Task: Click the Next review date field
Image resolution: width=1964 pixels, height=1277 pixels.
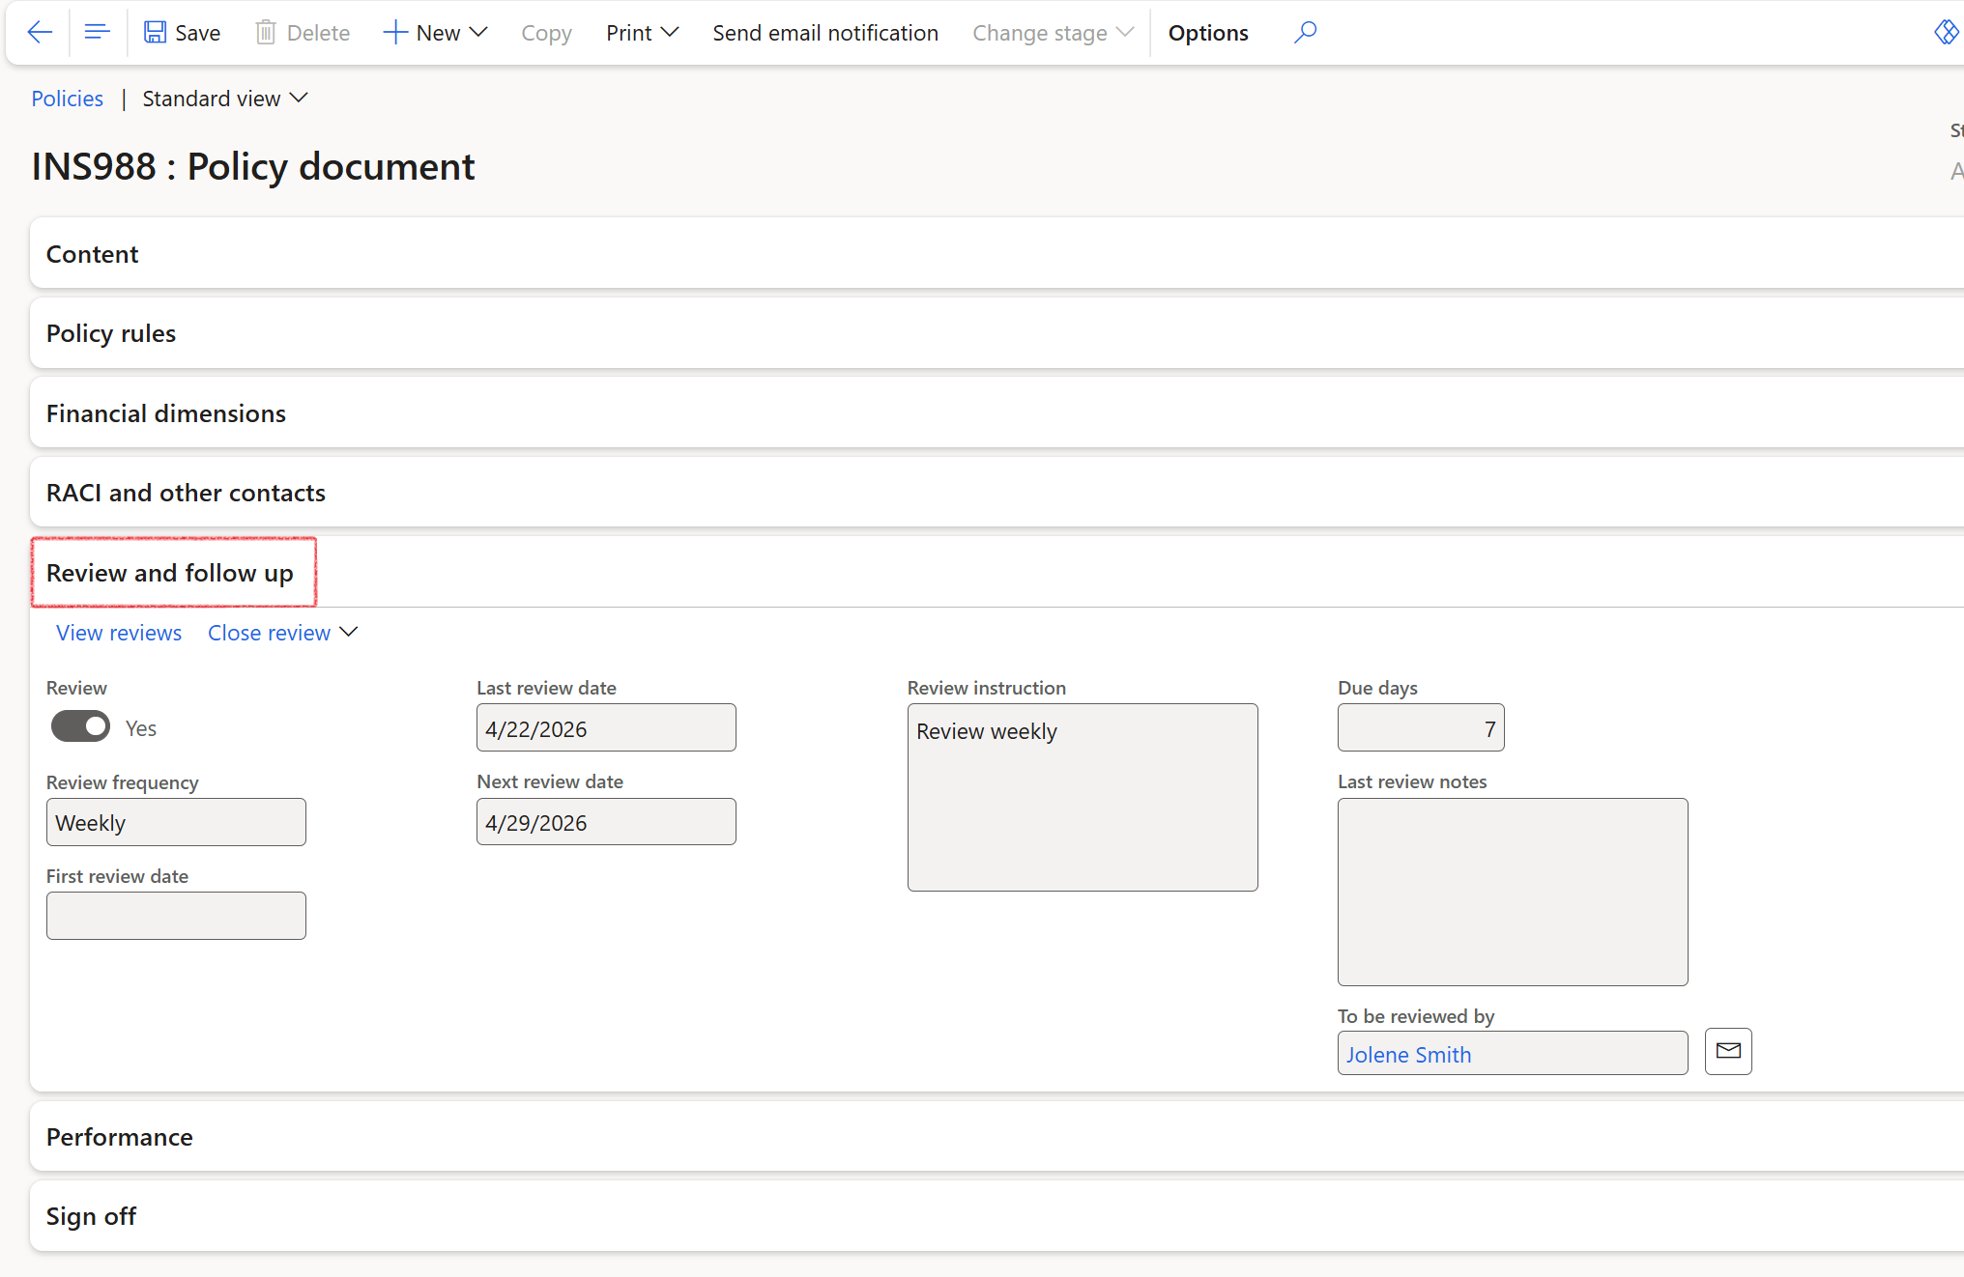Action: pyautogui.click(x=606, y=821)
